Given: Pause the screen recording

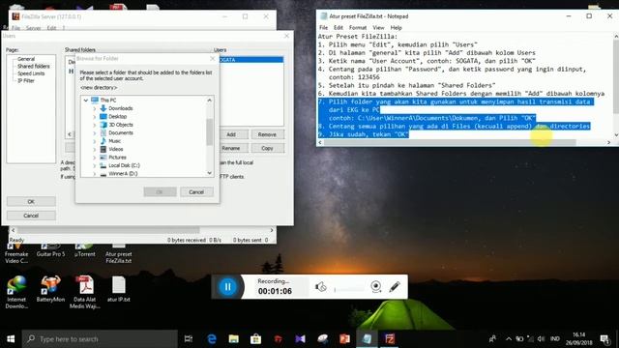Looking at the screenshot, I should 228,287.
